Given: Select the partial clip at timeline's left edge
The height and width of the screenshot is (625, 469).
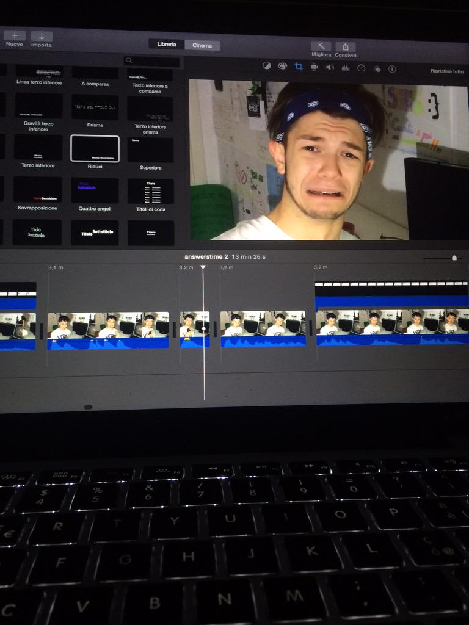Looking at the screenshot, I should pyautogui.click(x=18, y=331).
